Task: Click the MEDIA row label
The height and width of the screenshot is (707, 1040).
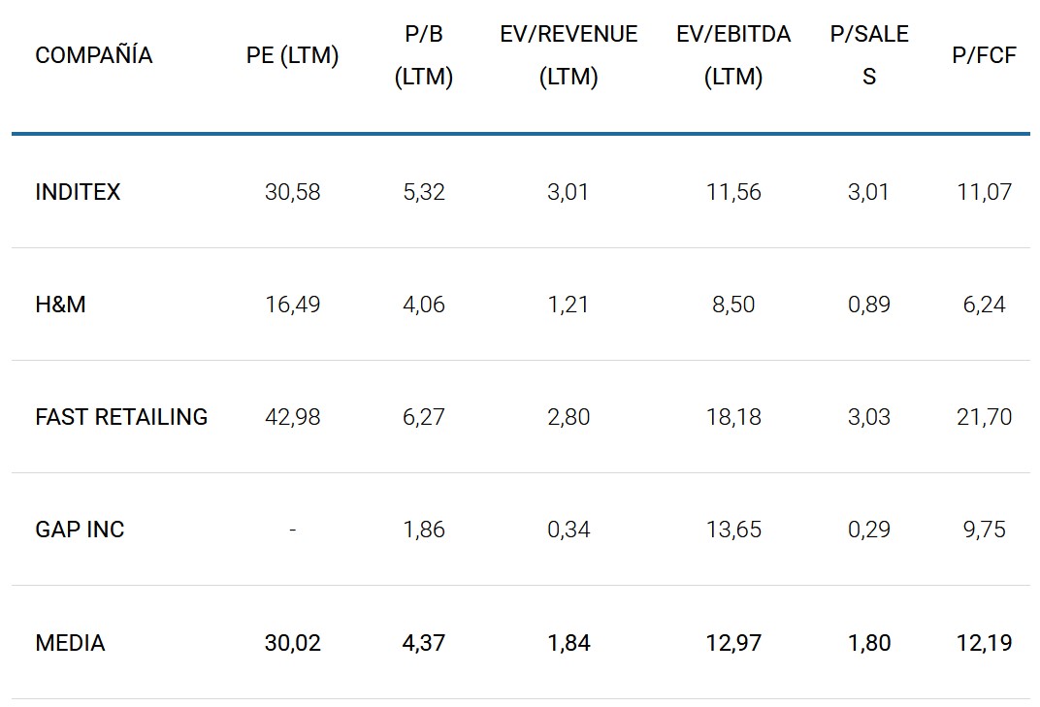Action: 70,642
